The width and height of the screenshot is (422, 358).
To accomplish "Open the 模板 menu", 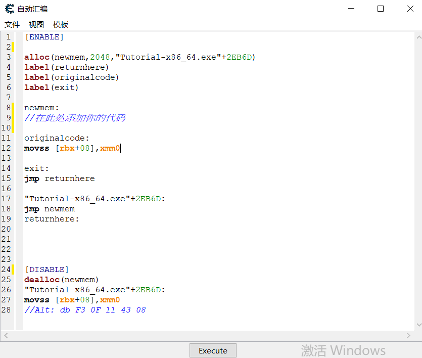I will click(61, 24).
